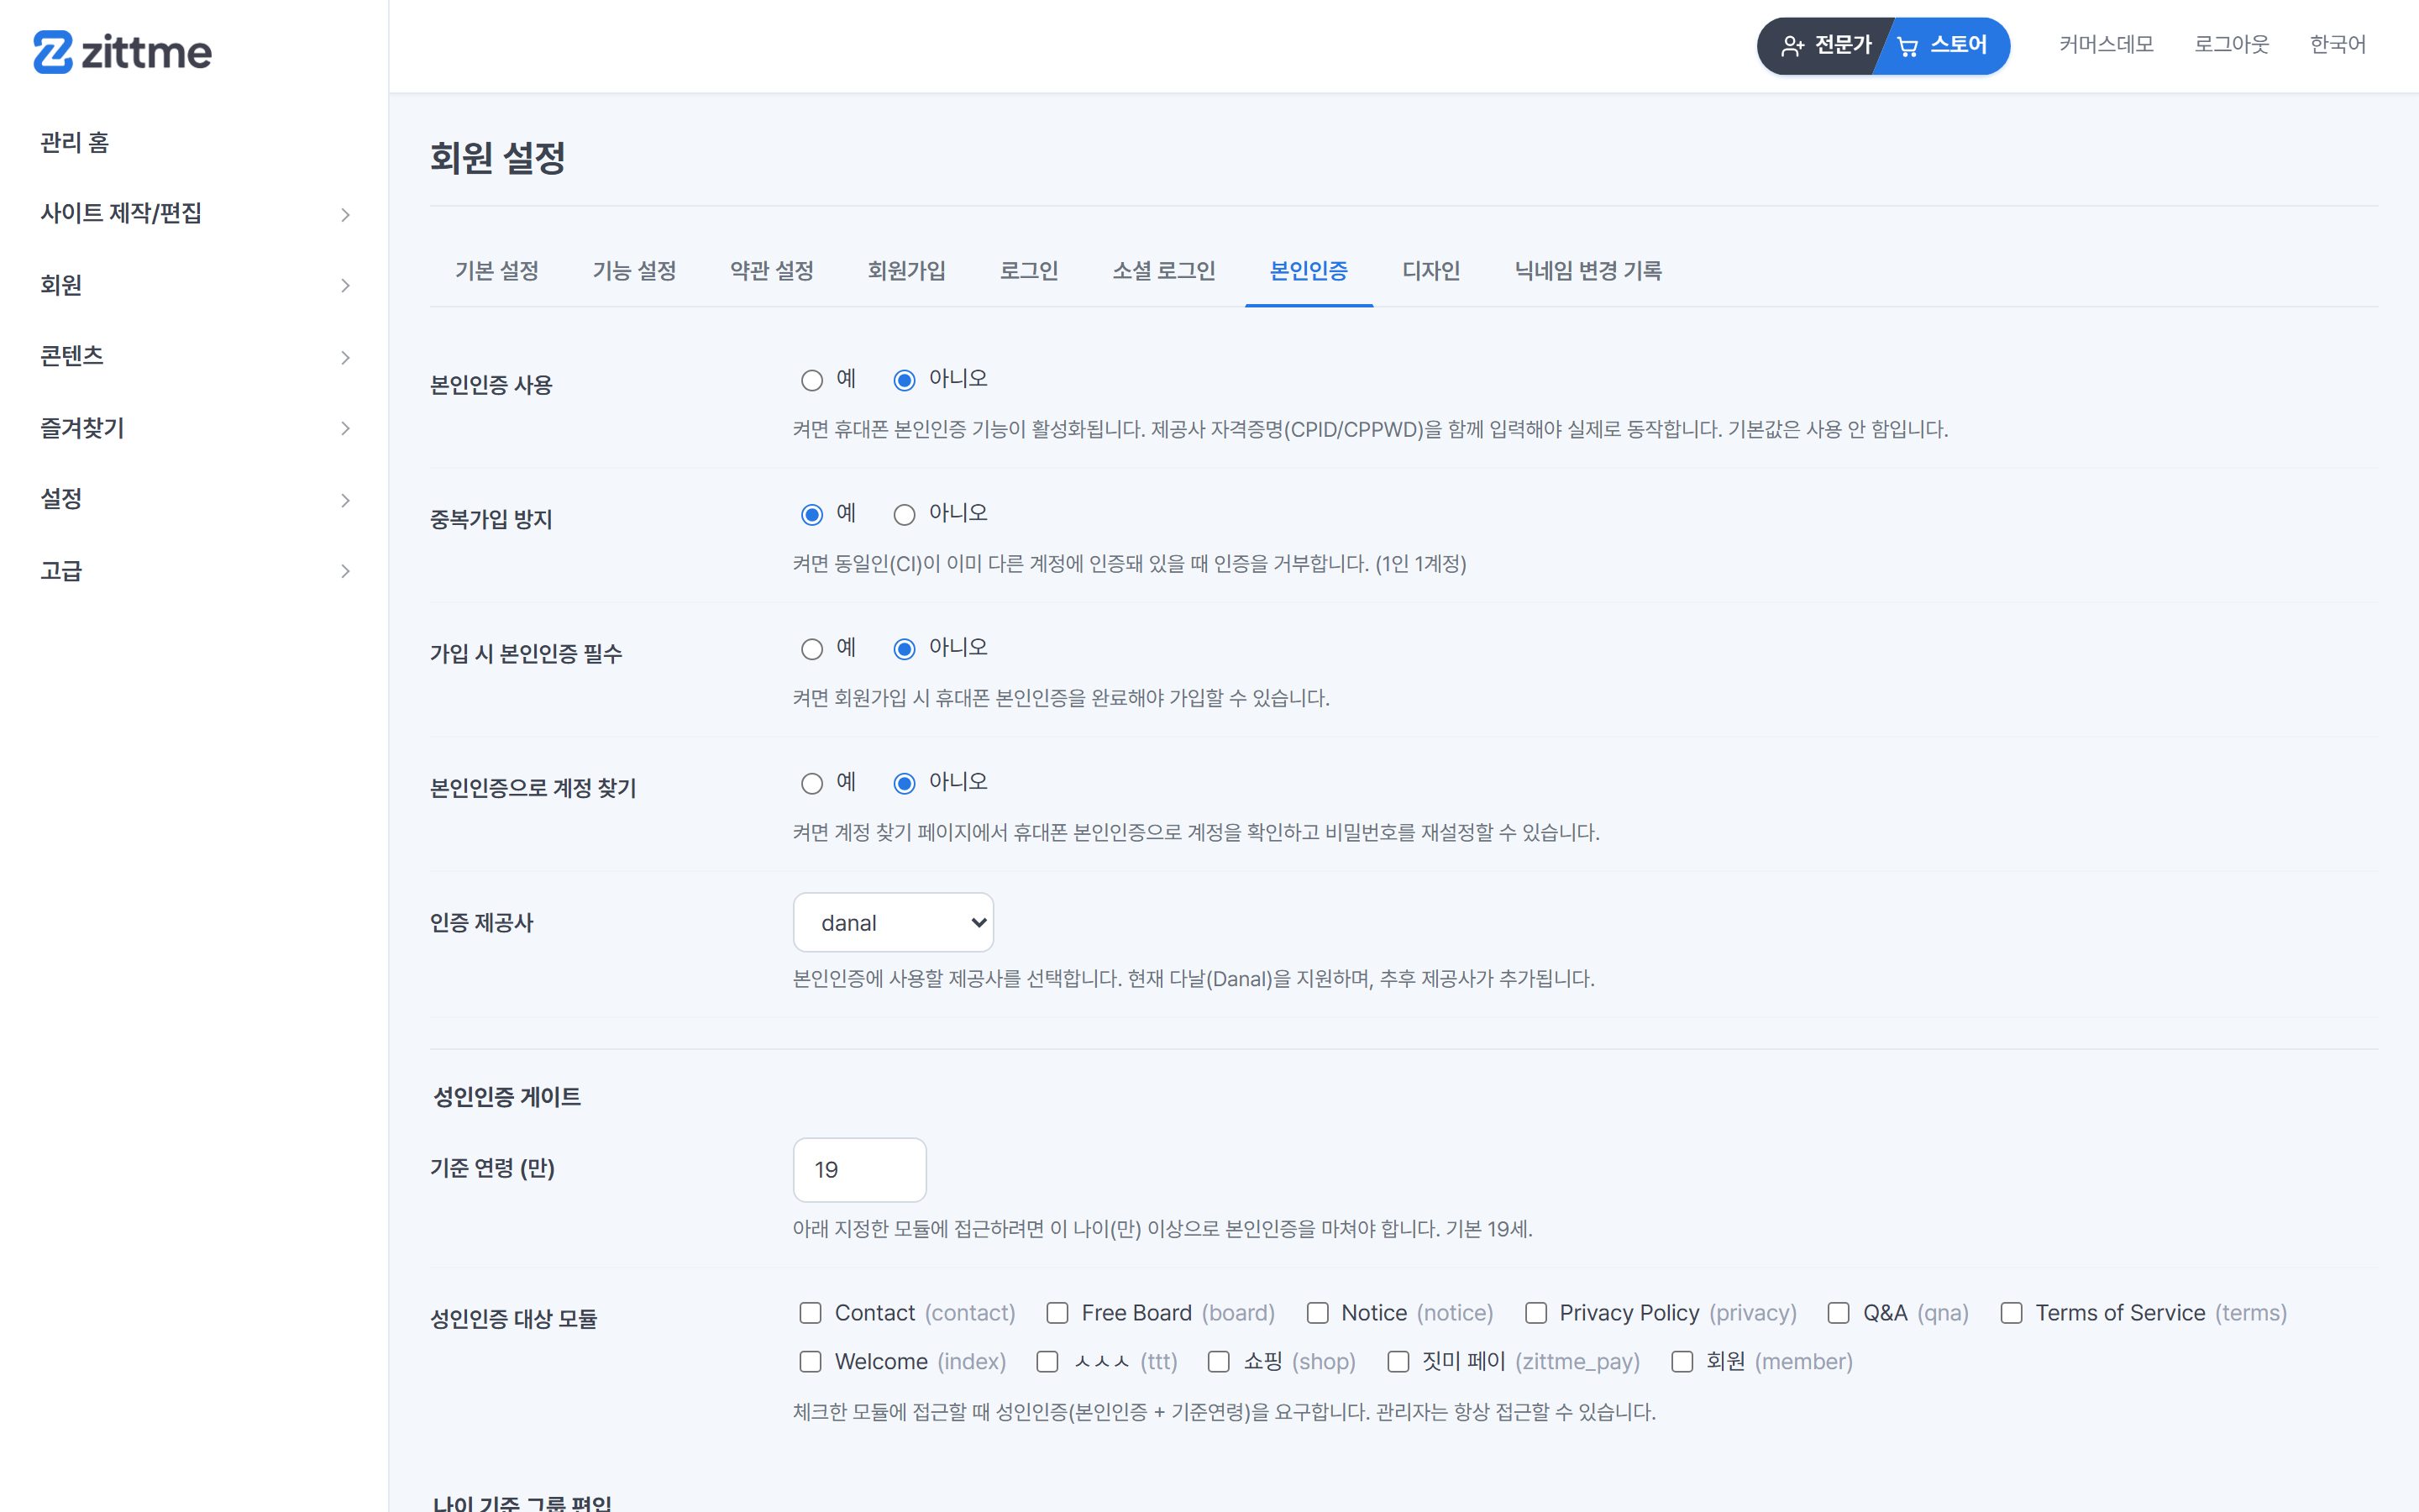2419x1512 pixels.
Task: Expand the 설정 sidebar chevron
Action: [x=345, y=501]
